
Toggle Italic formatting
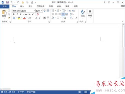[x=17, y=14]
